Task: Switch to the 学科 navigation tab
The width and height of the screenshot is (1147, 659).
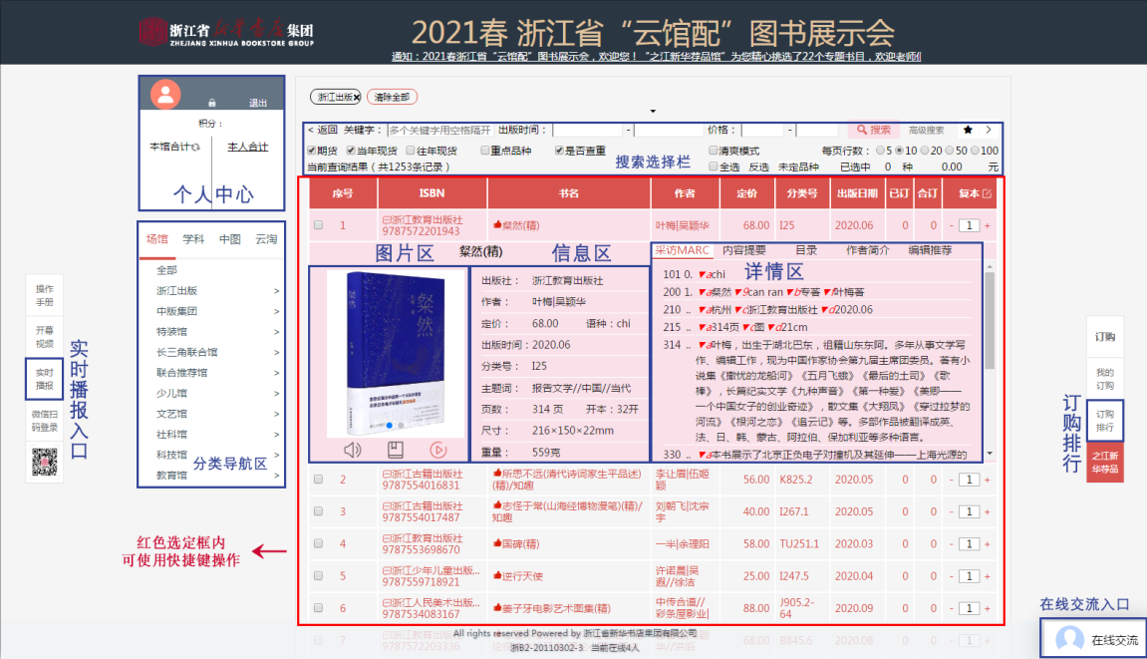Action: (x=193, y=239)
